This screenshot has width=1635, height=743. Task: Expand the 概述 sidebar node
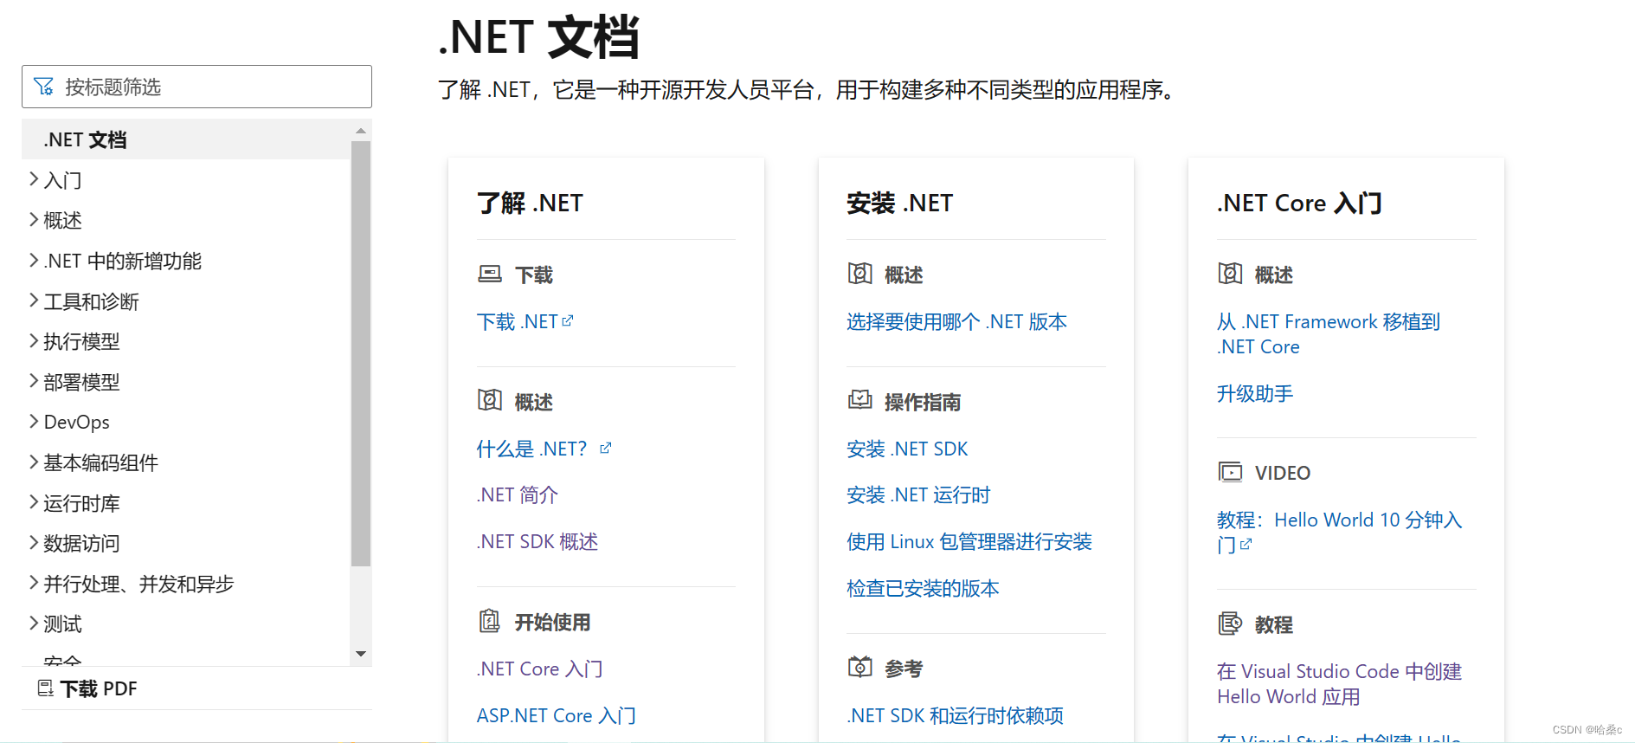coord(34,220)
